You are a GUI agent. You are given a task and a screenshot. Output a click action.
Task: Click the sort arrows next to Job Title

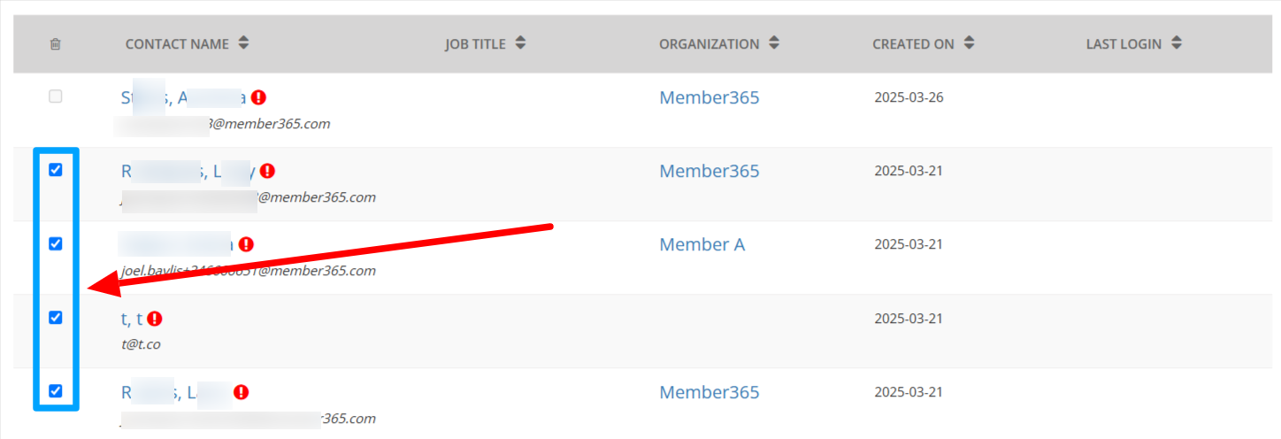click(521, 43)
